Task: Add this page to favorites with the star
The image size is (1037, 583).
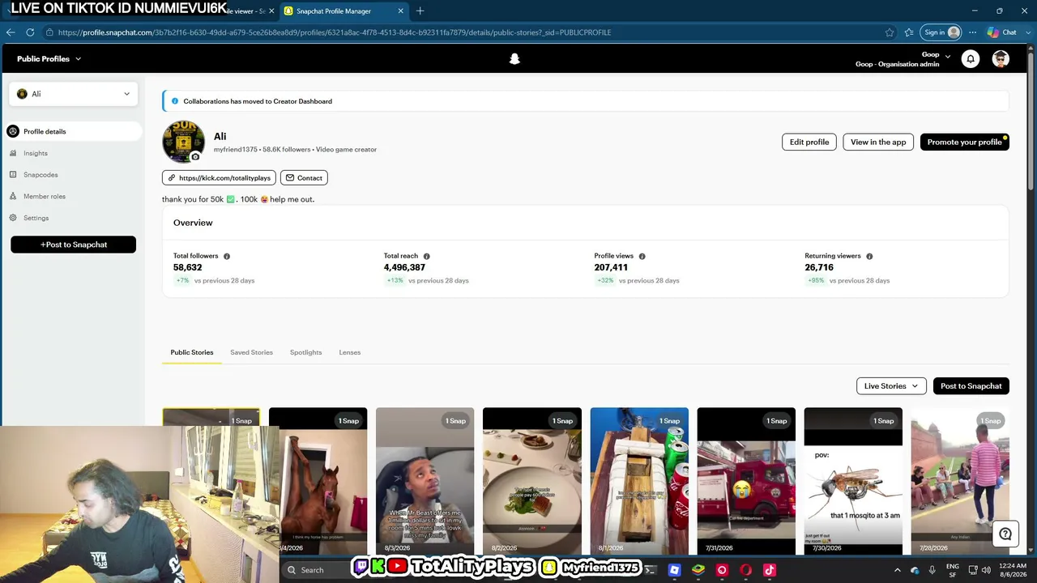Action: 890,32
